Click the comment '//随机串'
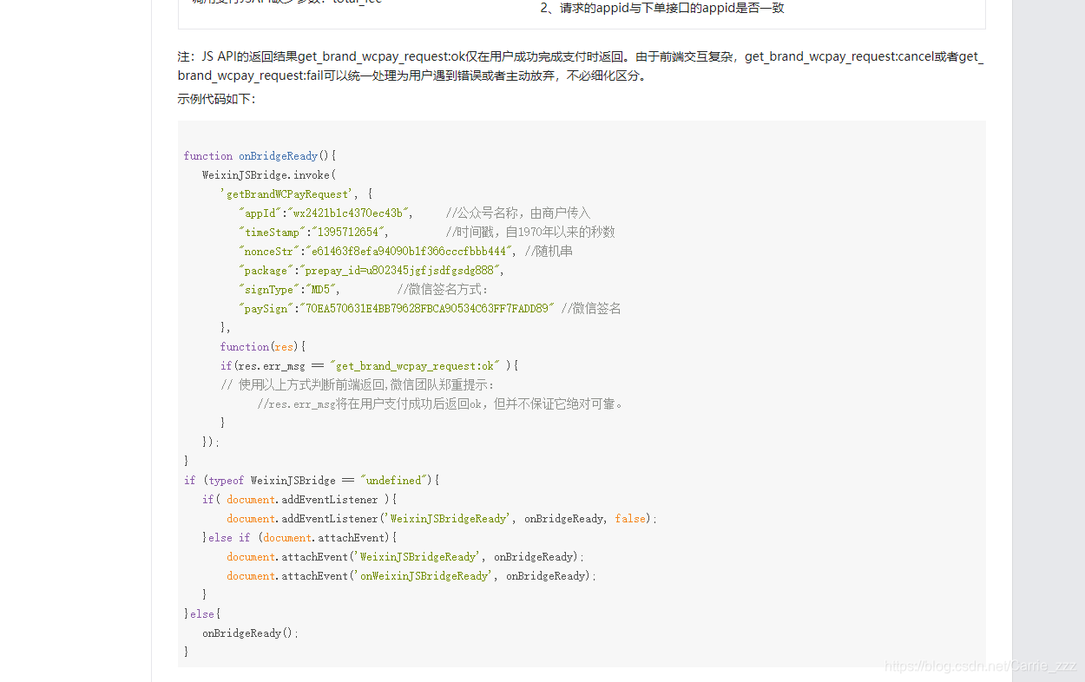The height and width of the screenshot is (682, 1085). click(x=549, y=252)
